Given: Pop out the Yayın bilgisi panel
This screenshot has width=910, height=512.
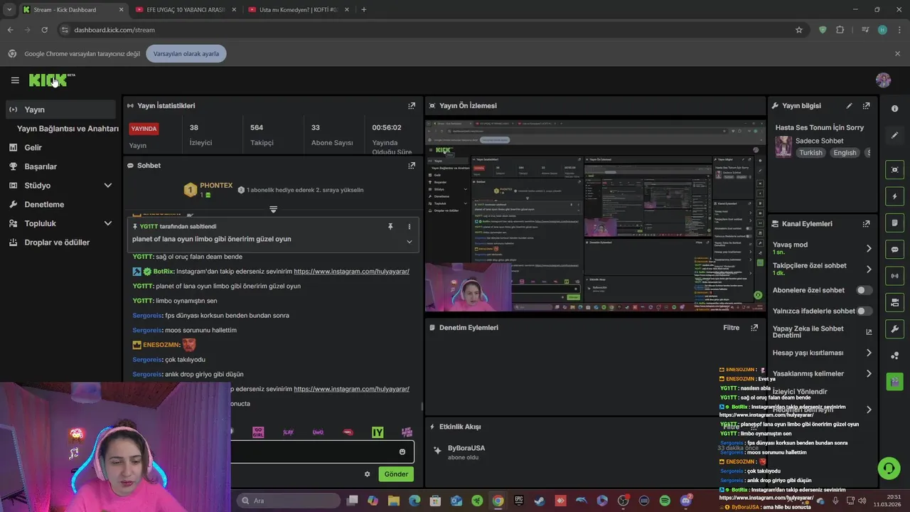Looking at the screenshot, I should pyautogui.click(x=866, y=105).
